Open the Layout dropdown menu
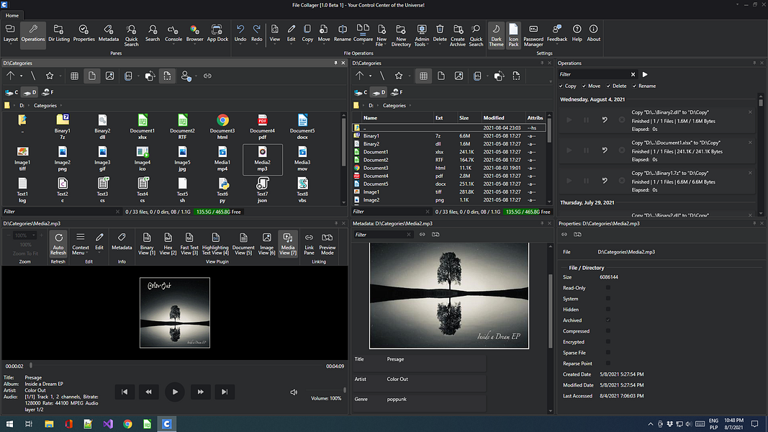This screenshot has height=432, width=768. click(x=11, y=33)
